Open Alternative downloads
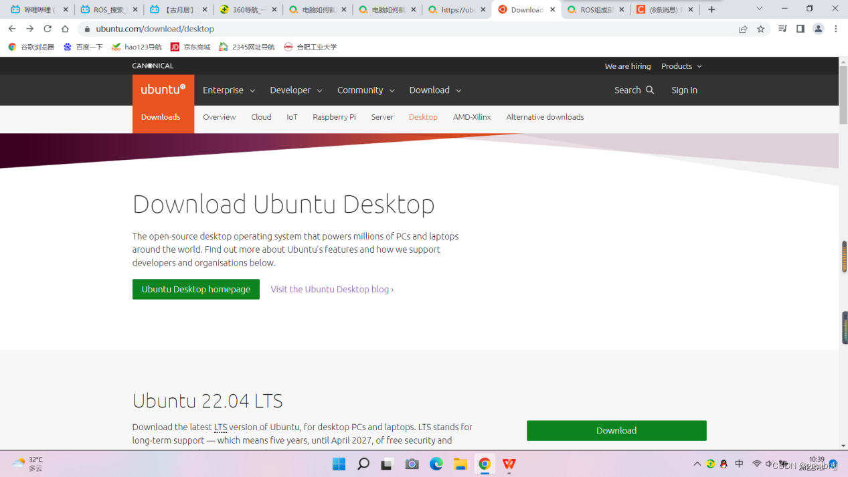The width and height of the screenshot is (848, 477). click(545, 117)
